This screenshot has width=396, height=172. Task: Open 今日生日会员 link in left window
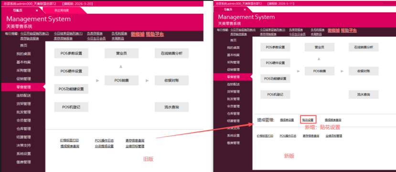click(96, 39)
